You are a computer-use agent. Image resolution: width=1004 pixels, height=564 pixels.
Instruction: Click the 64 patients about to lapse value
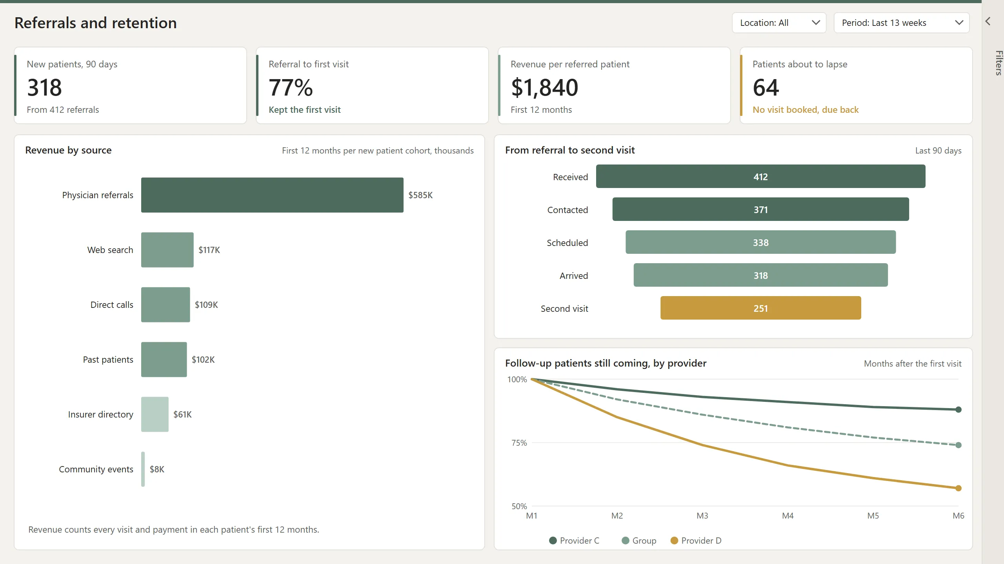pyautogui.click(x=766, y=87)
